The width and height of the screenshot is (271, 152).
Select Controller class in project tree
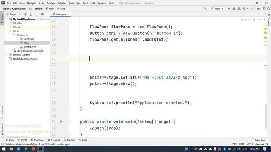click(27, 39)
